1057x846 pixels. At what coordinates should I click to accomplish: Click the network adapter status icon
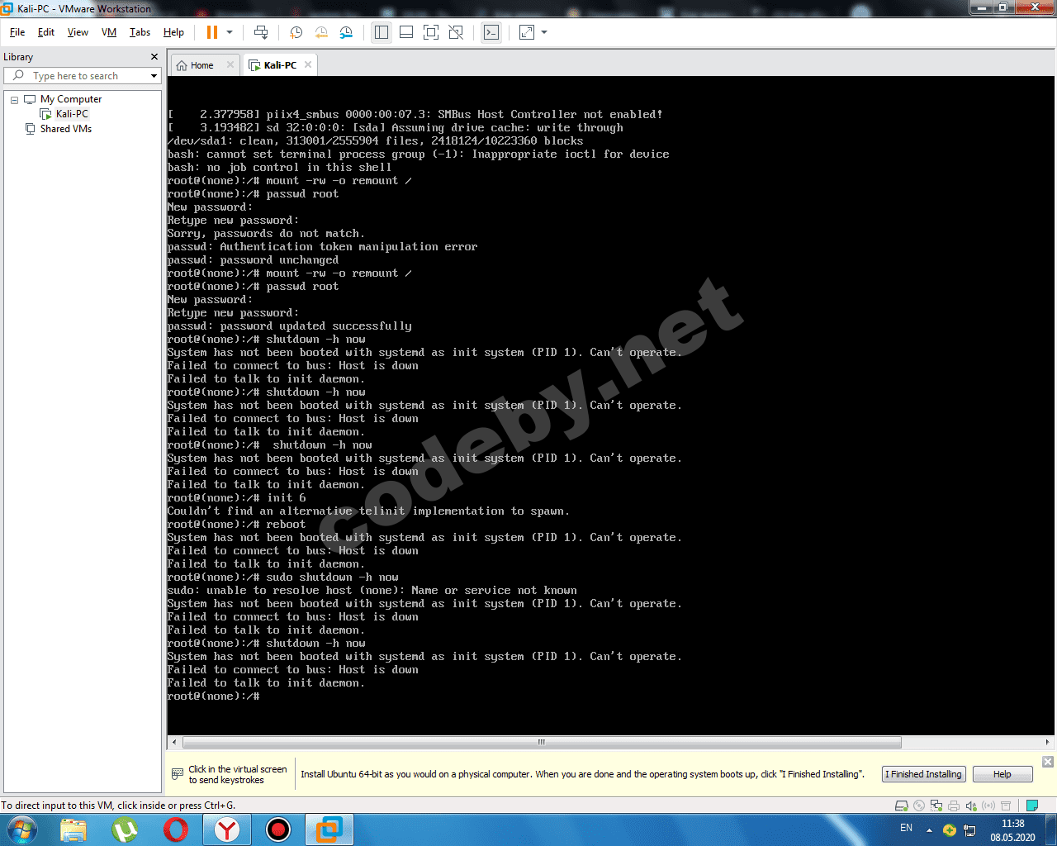936,806
